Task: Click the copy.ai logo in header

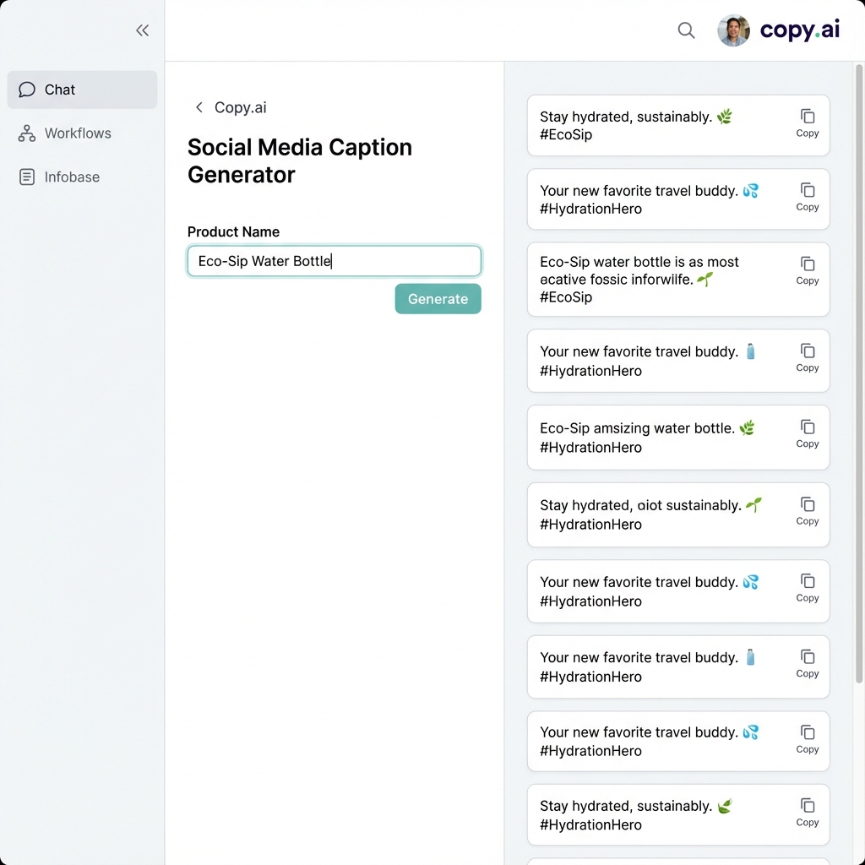Action: [799, 30]
